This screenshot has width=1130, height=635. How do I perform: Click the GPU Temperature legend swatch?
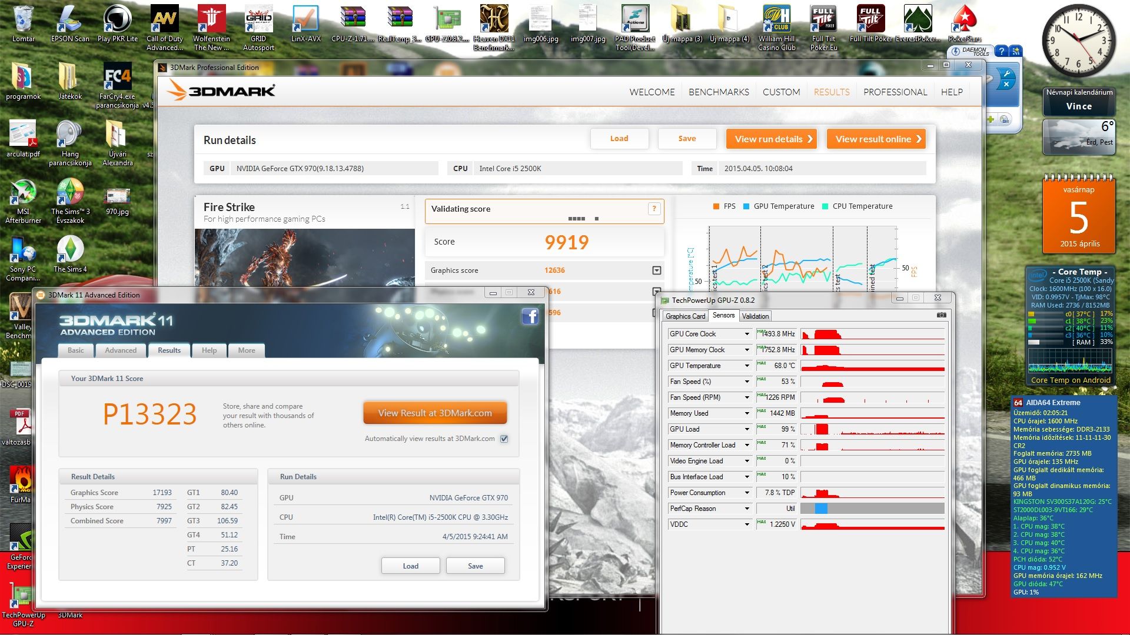[x=746, y=206]
